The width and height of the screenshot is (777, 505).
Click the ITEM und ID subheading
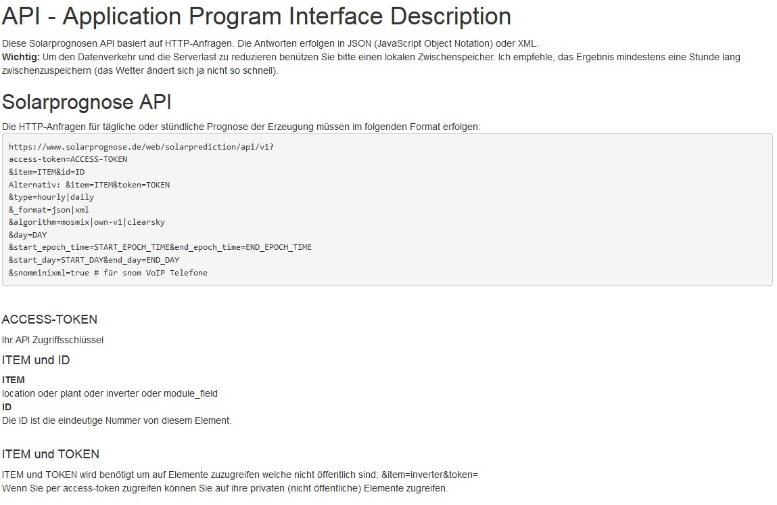pyautogui.click(x=36, y=360)
